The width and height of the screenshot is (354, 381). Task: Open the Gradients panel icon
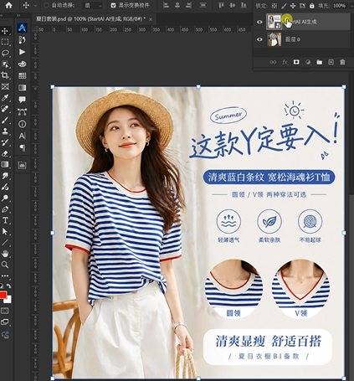(22, 88)
